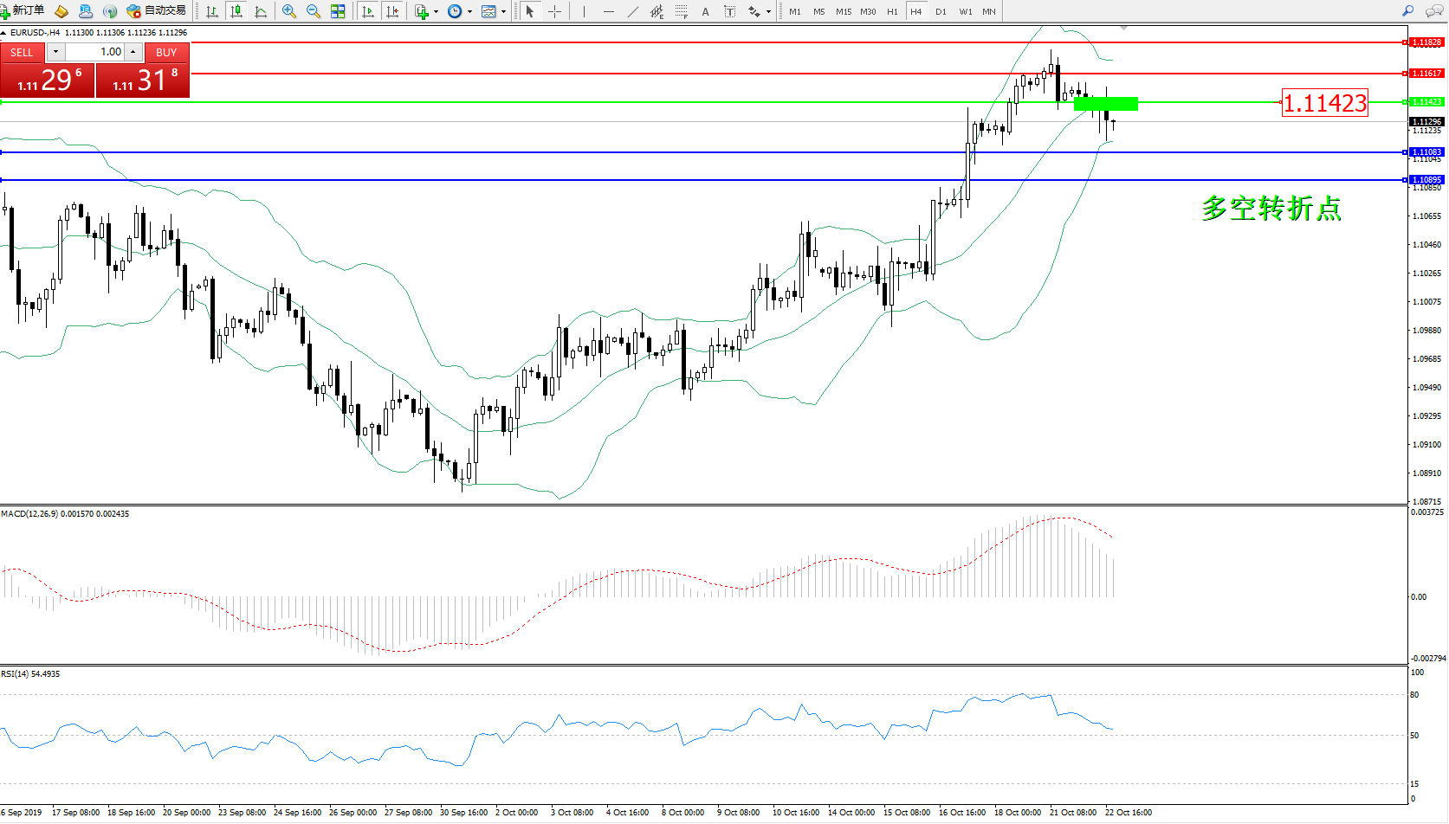Click the zoom out magnifier icon
1449x824 pixels.
pyautogui.click(x=314, y=11)
